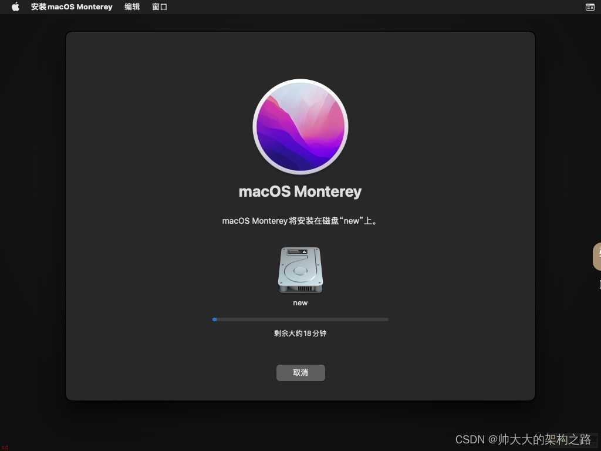The width and height of the screenshot is (601, 451).
Task: Open the 安装 macOS Monterey menu
Action: click(72, 6)
